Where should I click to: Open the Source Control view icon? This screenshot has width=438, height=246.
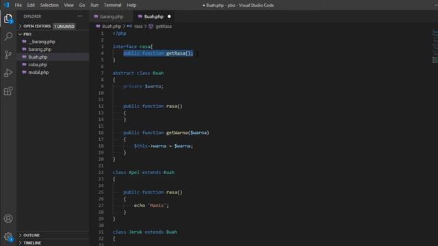click(x=8, y=55)
